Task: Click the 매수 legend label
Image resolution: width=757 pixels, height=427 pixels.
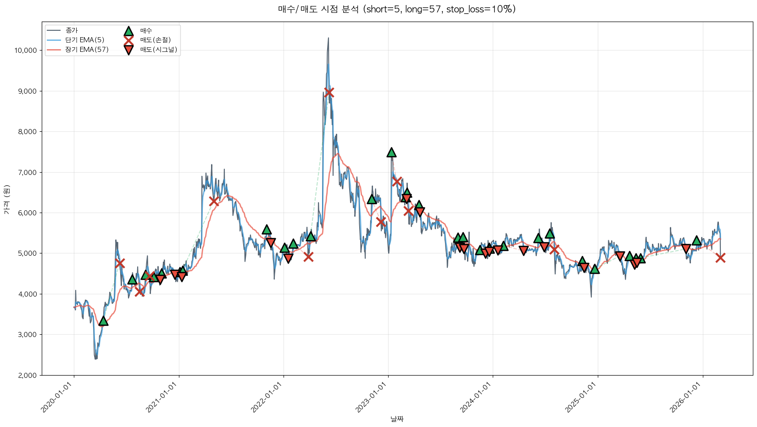Action: click(146, 31)
